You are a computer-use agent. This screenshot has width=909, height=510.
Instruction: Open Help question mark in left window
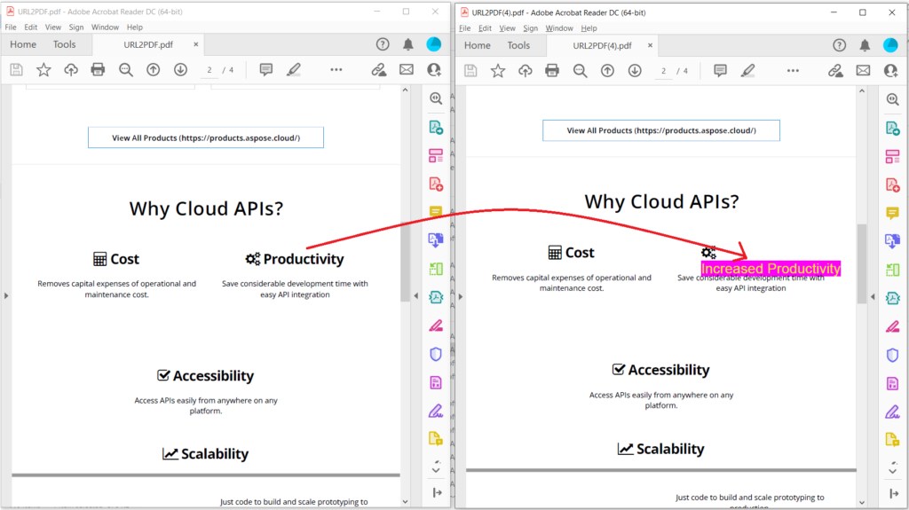[x=383, y=44]
